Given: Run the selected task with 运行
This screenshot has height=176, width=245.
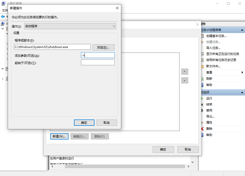Looking at the screenshot, I should click(x=209, y=98).
